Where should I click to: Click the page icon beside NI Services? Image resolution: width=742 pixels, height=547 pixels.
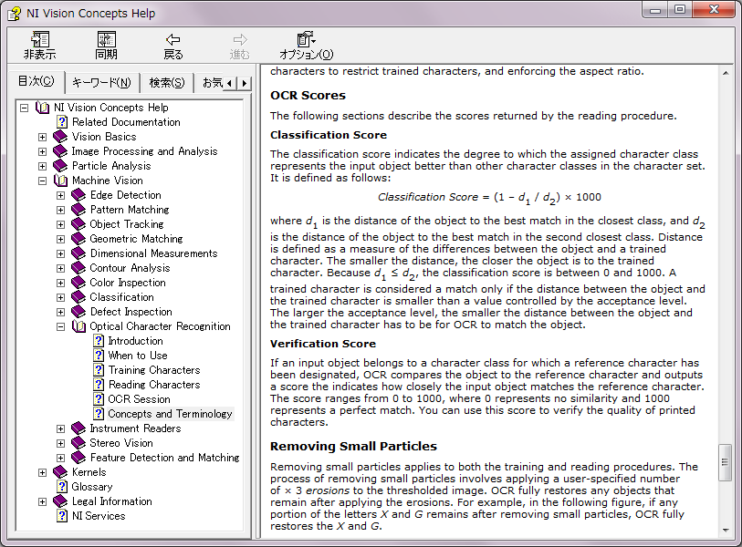point(61,516)
